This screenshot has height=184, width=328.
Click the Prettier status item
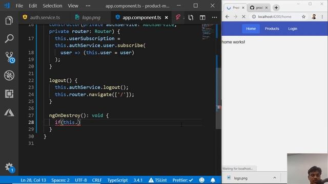[x=182, y=180]
